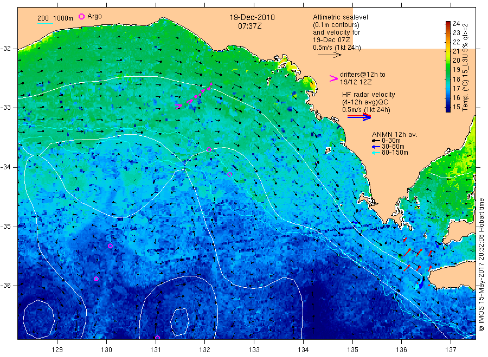This screenshot has width=488, height=357.
Task: Select the time text '07:37Z'
Action: pos(249,26)
